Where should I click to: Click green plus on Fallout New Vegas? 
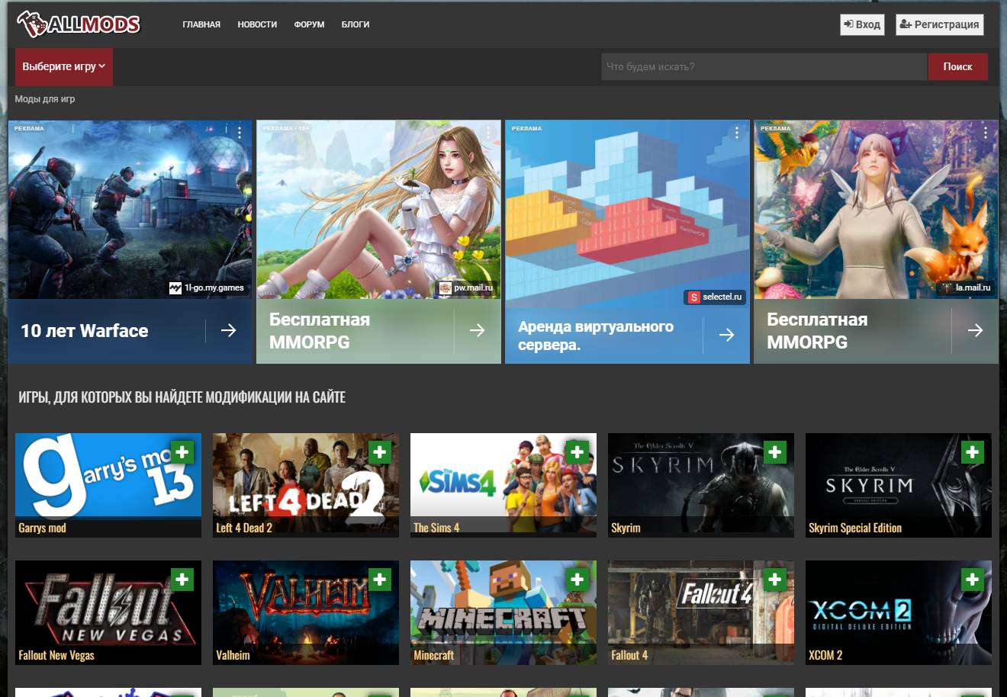point(182,580)
